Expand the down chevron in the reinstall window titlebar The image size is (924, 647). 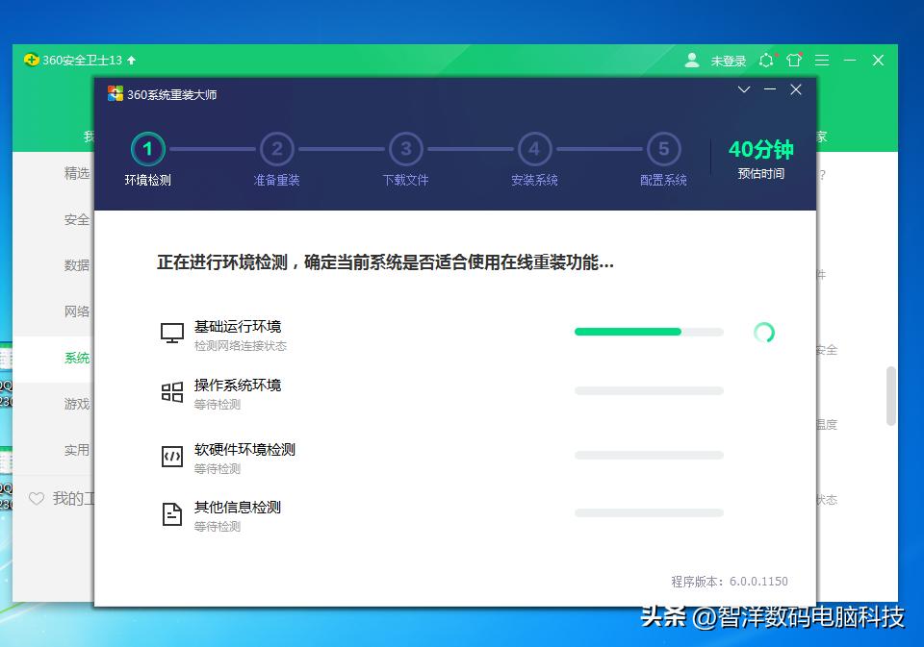[743, 89]
